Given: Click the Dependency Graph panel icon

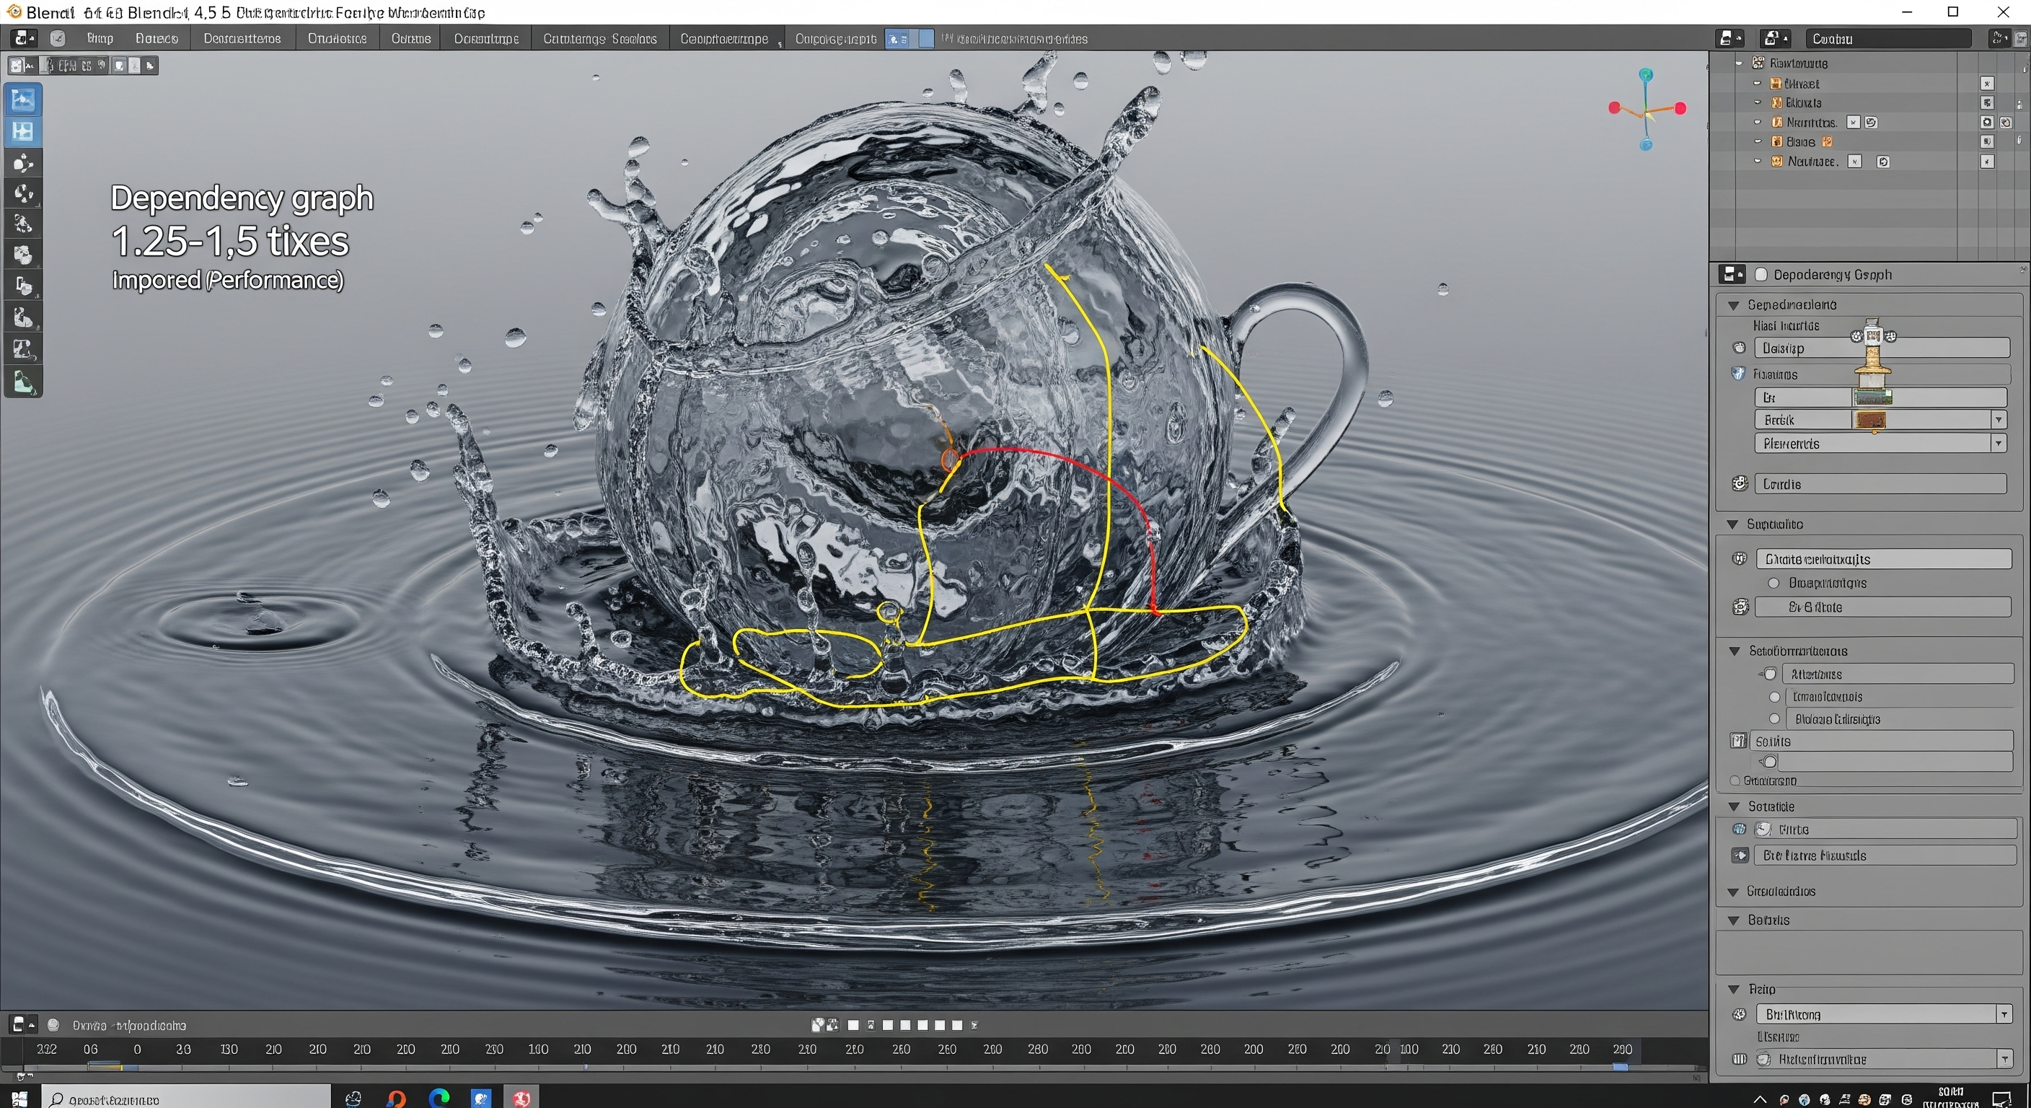Looking at the screenshot, I should (x=1732, y=273).
